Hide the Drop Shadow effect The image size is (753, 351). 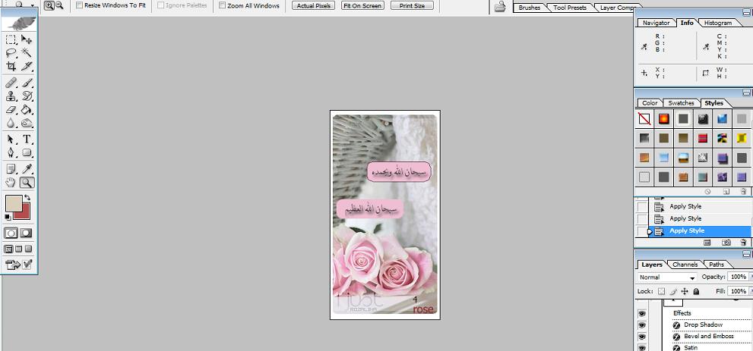click(642, 325)
